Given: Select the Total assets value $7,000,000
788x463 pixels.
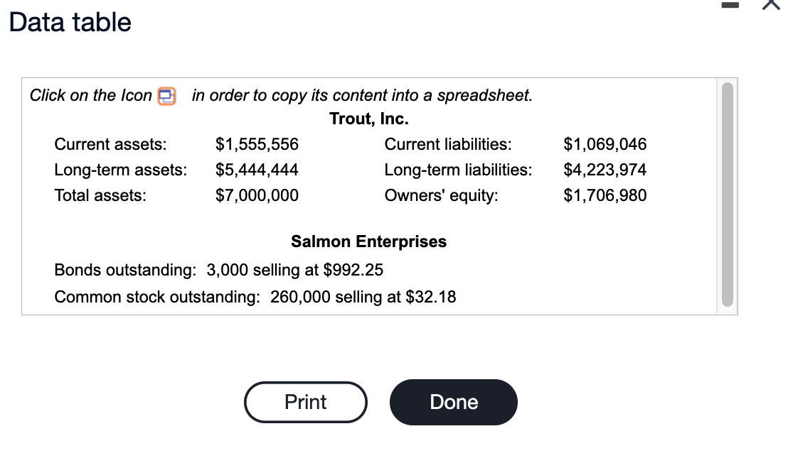Looking at the screenshot, I should [257, 195].
